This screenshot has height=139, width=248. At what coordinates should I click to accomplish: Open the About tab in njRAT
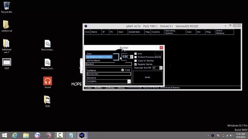(121, 88)
